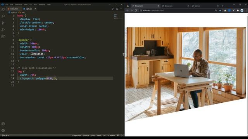248x139 pixels.
Task: Open the browser Extensions puzzle icon
Action: point(238,10)
